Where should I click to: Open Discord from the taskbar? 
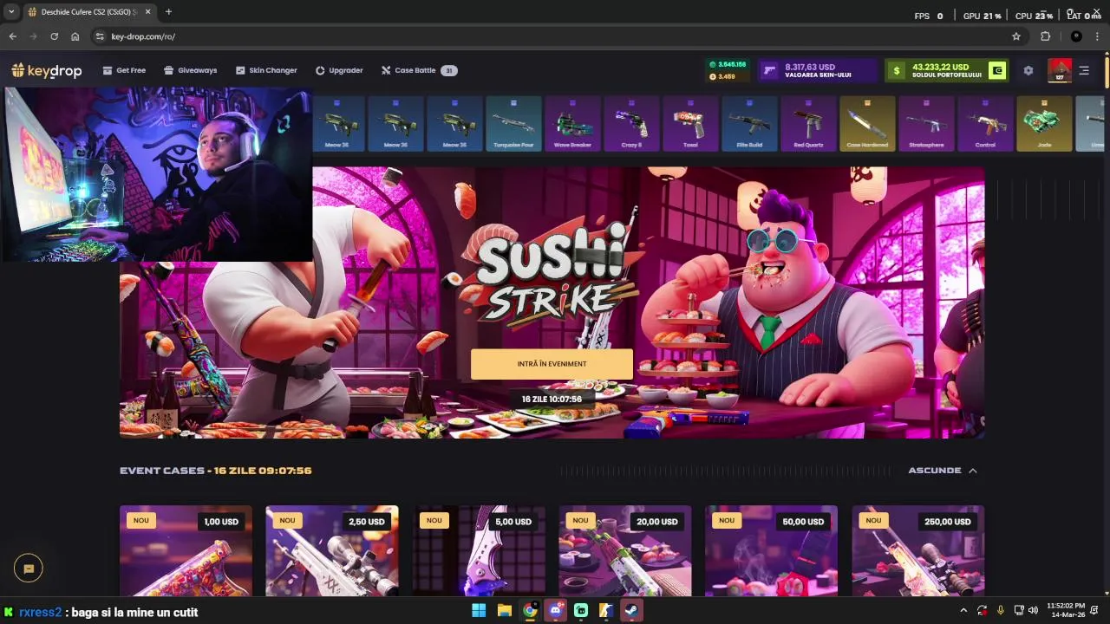click(555, 611)
